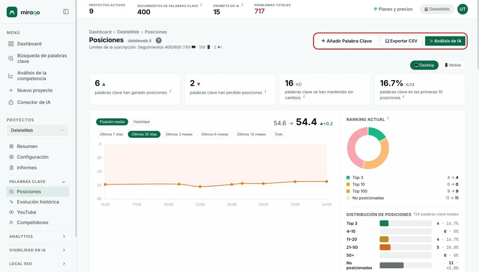Click the plus icon beside Nuevo proyecto
The image size is (479, 272).
(x=11, y=90)
